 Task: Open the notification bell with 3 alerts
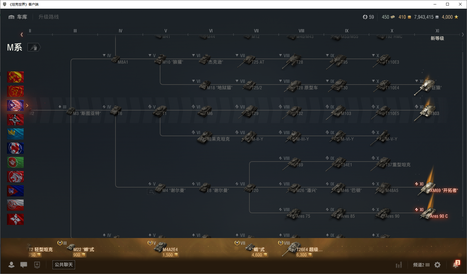456,265
